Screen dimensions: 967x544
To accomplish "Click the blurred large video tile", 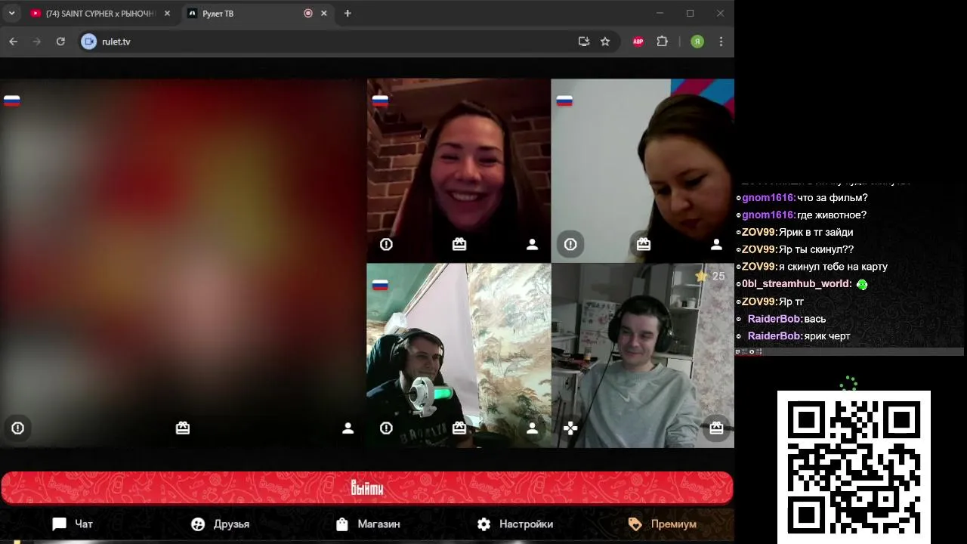I will click(x=183, y=263).
